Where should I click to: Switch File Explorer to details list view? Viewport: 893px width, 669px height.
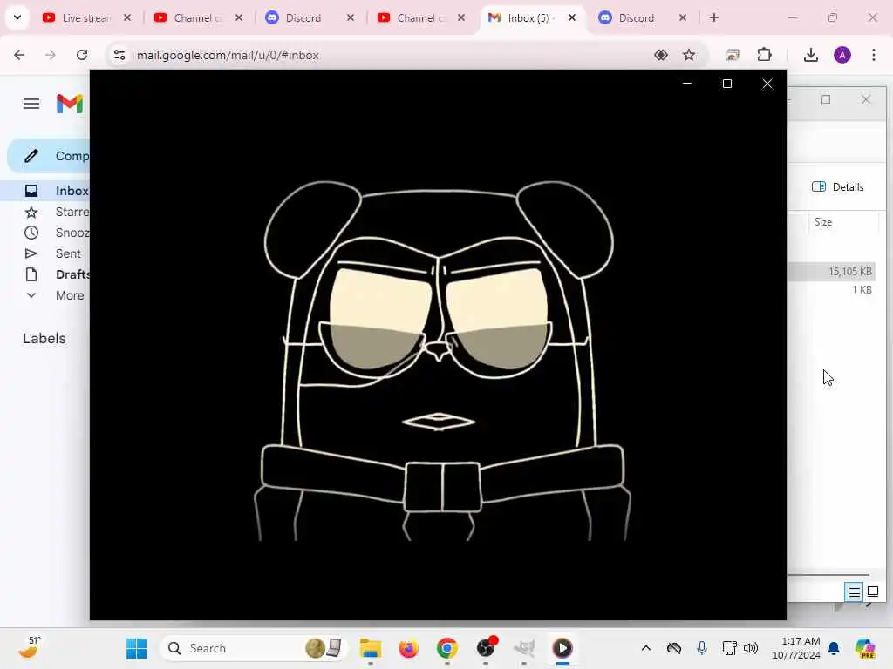(855, 592)
